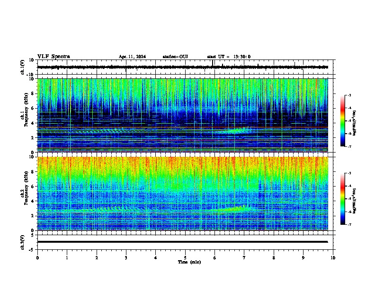The width and height of the screenshot is (375, 289).
Task: Click the "ch.3(V)" axis label
Action: click(23, 242)
